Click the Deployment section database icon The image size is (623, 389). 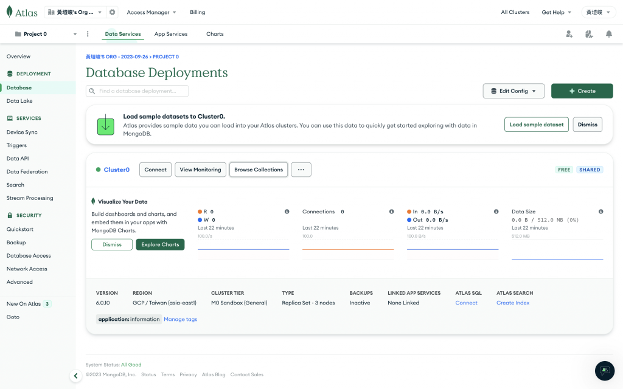(x=10, y=74)
